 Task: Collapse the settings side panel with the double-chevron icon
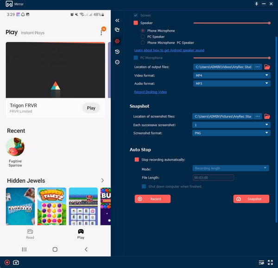(117, 20)
